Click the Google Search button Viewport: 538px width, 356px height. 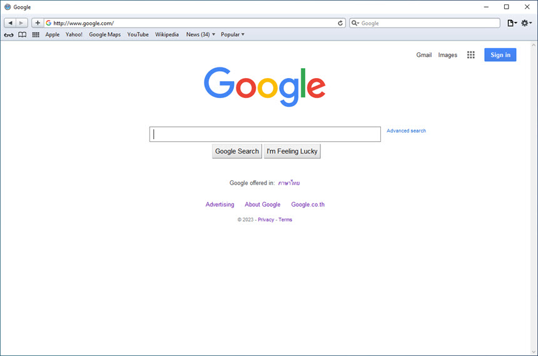[236, 151]
